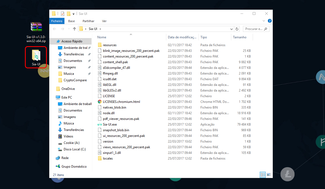Open the Help question mark icon

tap(269, 21)
